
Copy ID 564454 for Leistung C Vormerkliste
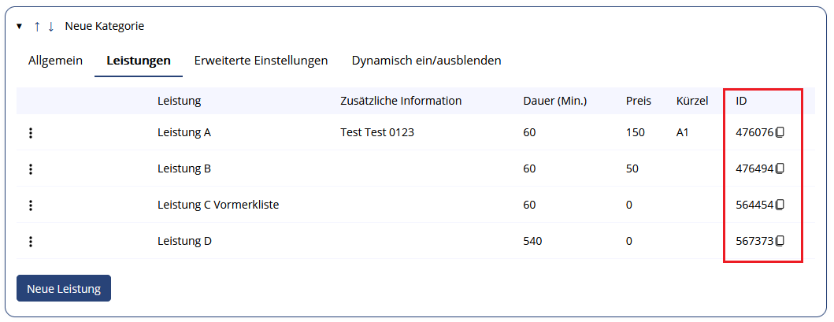point(780,205)
